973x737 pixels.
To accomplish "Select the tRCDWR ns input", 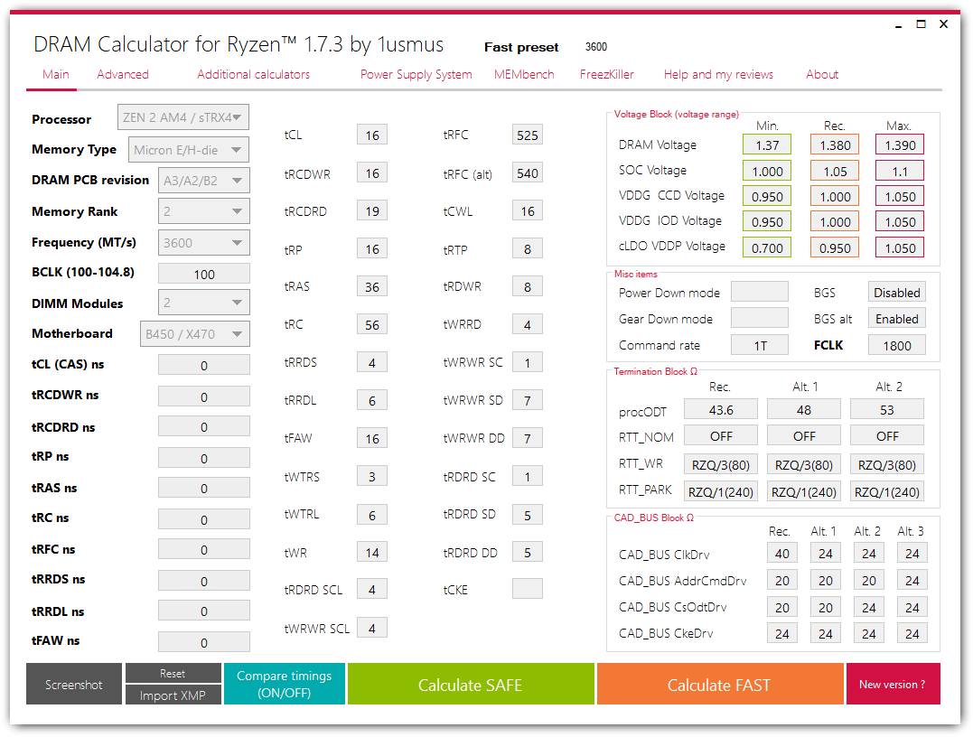I will [203, 396].
